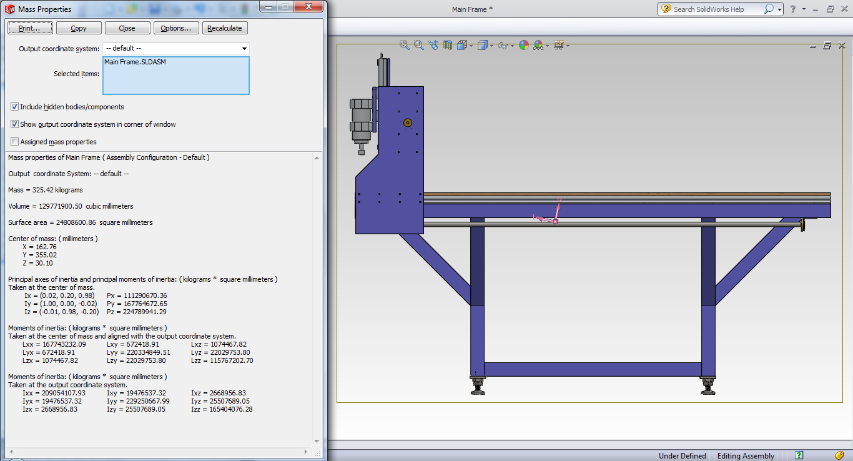Click the Zoom to Fit icon

[x=405, y=45]
